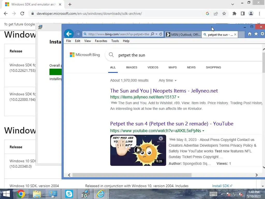Screen dimensions: 265x199
Task: Open Chrome's Extensions puzzle icon
Action: (x=234, y=13)
